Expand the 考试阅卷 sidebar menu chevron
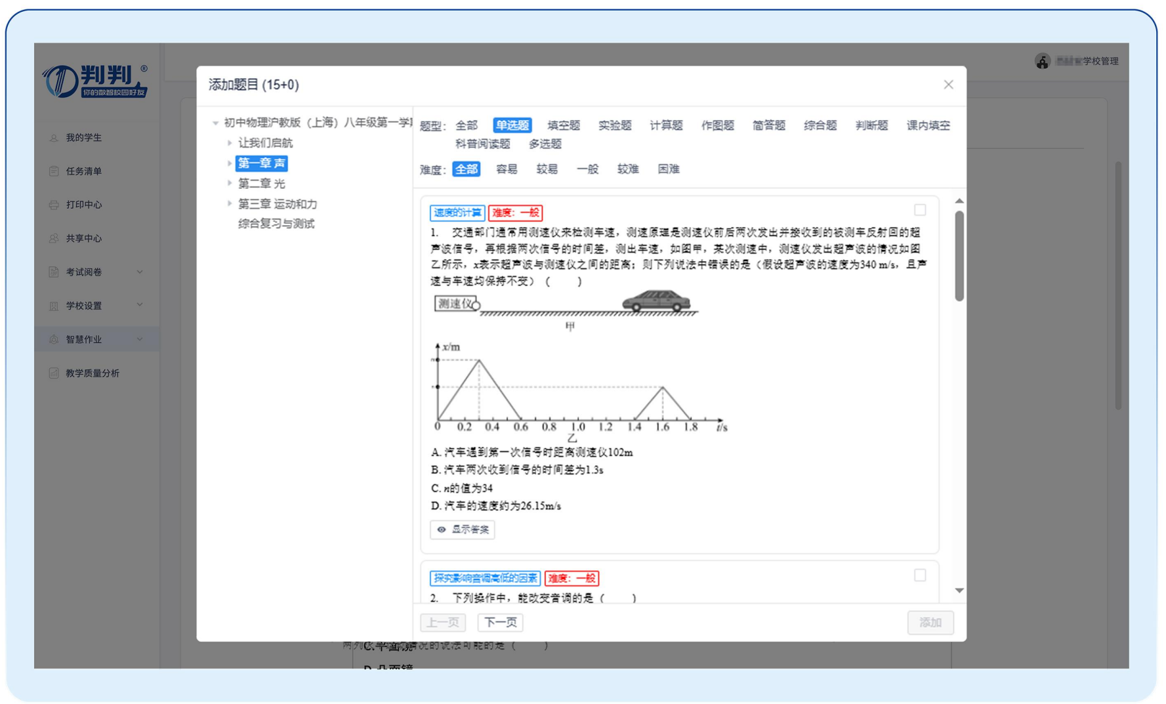The image size is (1166, 704). point(140,272)
